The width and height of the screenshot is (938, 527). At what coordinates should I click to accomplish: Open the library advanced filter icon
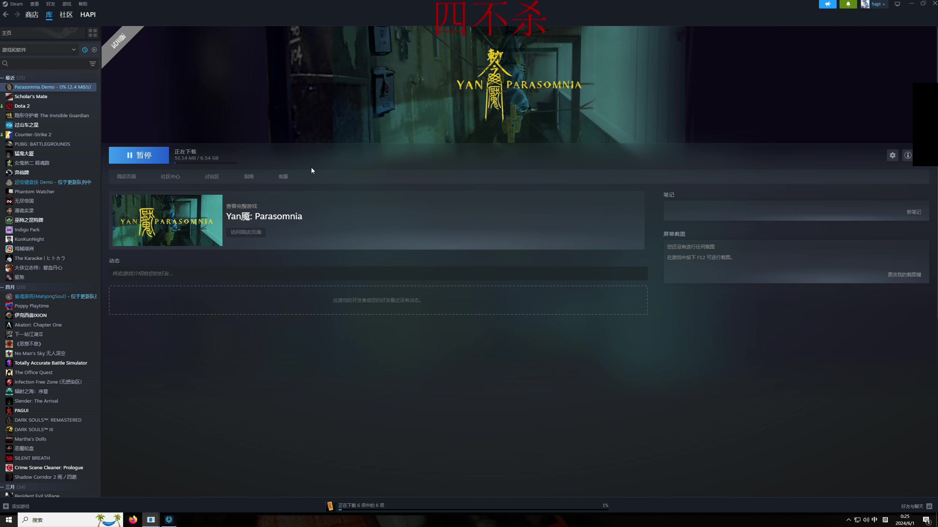click(93, 64)
